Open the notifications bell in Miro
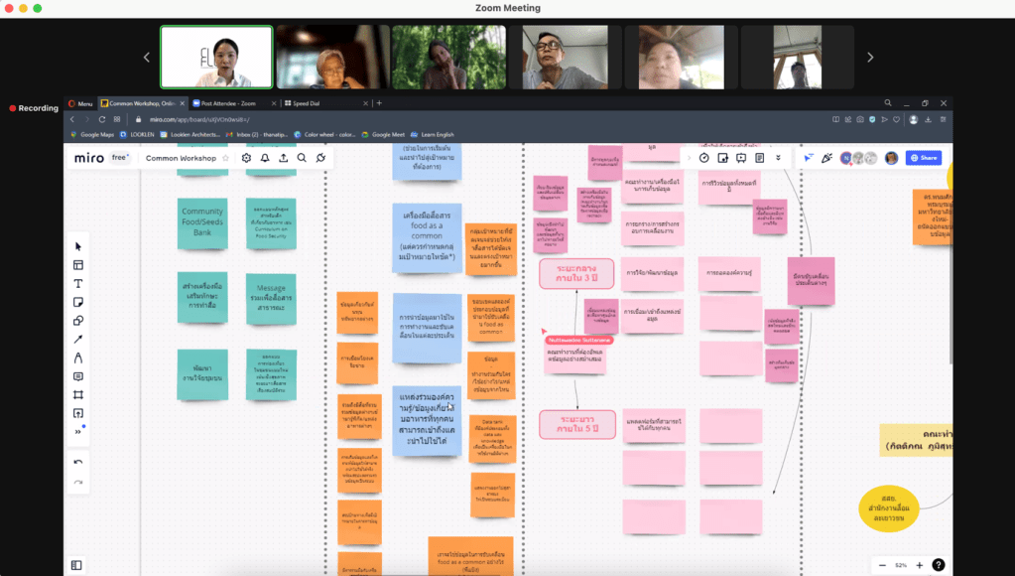This screenshot has width=1015, height=576. tap(265, 158)
